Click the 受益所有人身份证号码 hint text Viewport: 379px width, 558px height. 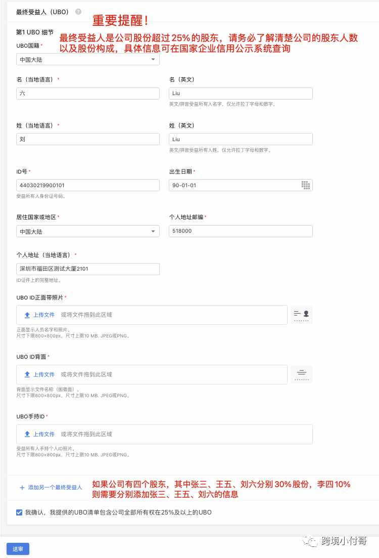[40, 196]
